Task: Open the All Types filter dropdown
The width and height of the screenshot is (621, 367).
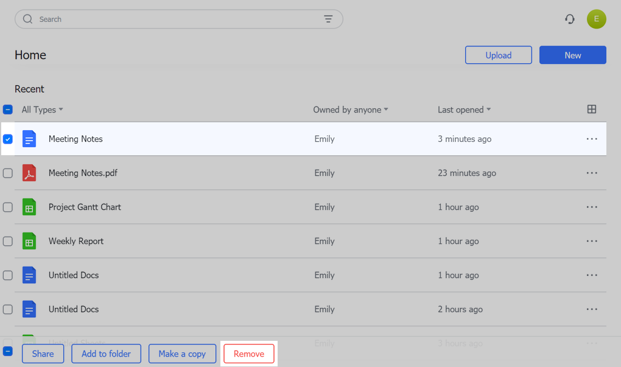Action: (42, 110)
